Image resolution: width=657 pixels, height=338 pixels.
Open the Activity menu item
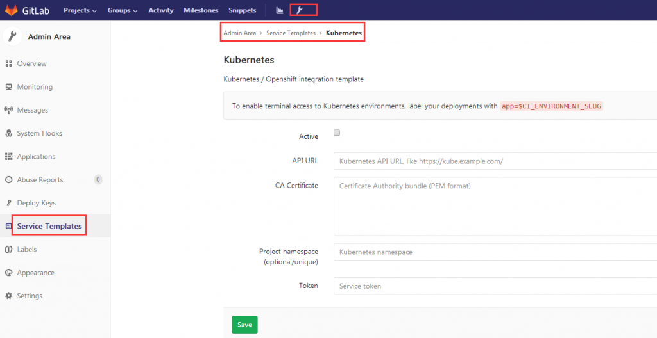point(161,10)
